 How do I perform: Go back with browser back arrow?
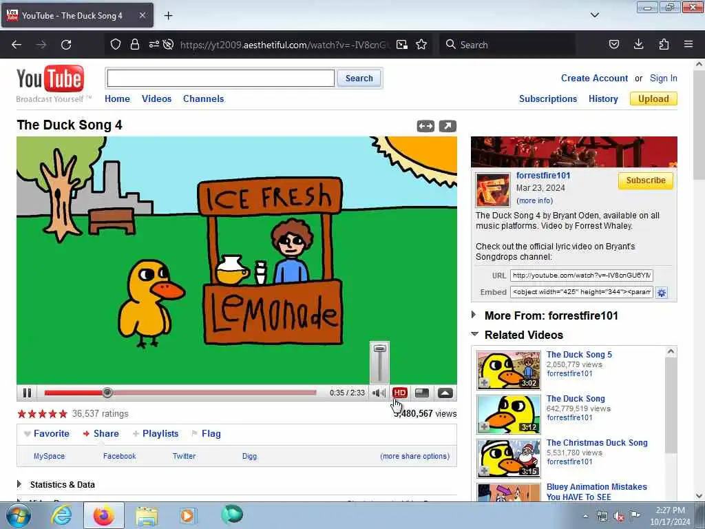pyautogui.click(x=17, y=45)
